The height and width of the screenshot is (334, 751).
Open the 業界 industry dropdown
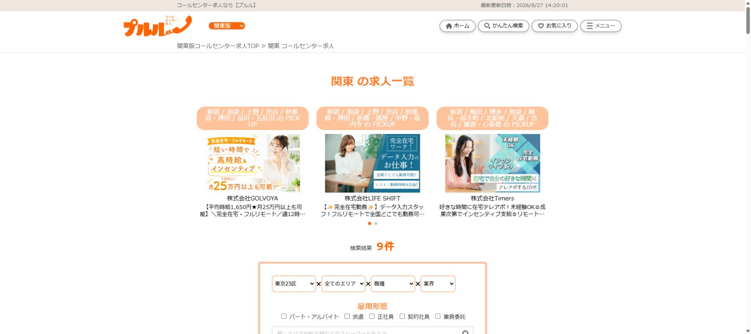coord(438,284)
